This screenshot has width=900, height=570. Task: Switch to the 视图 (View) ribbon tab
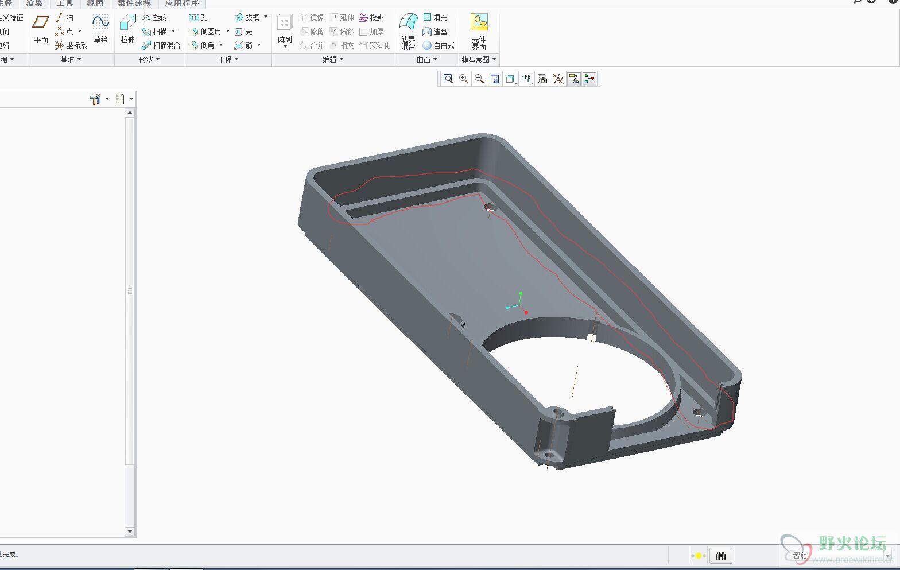click(95, 3)
